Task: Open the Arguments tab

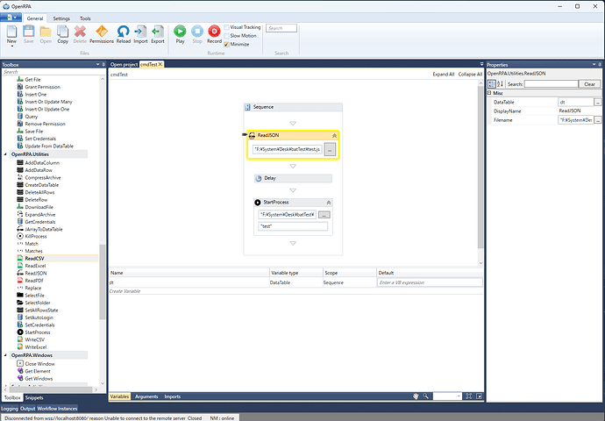Action: (146, 396)
